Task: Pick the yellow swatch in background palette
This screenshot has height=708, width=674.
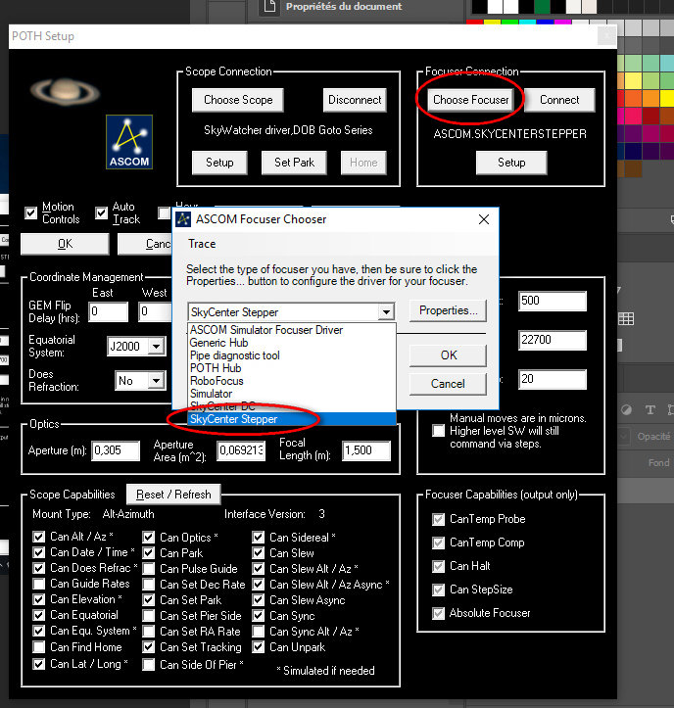Action: [493, 22]
